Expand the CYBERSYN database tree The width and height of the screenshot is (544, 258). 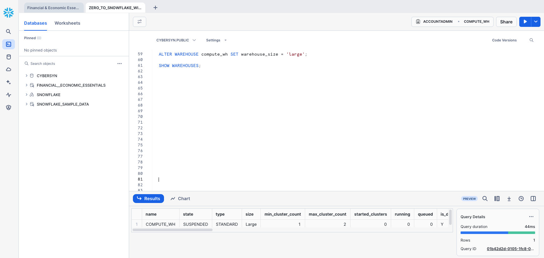pyautogui.click(x=26, y=76)
